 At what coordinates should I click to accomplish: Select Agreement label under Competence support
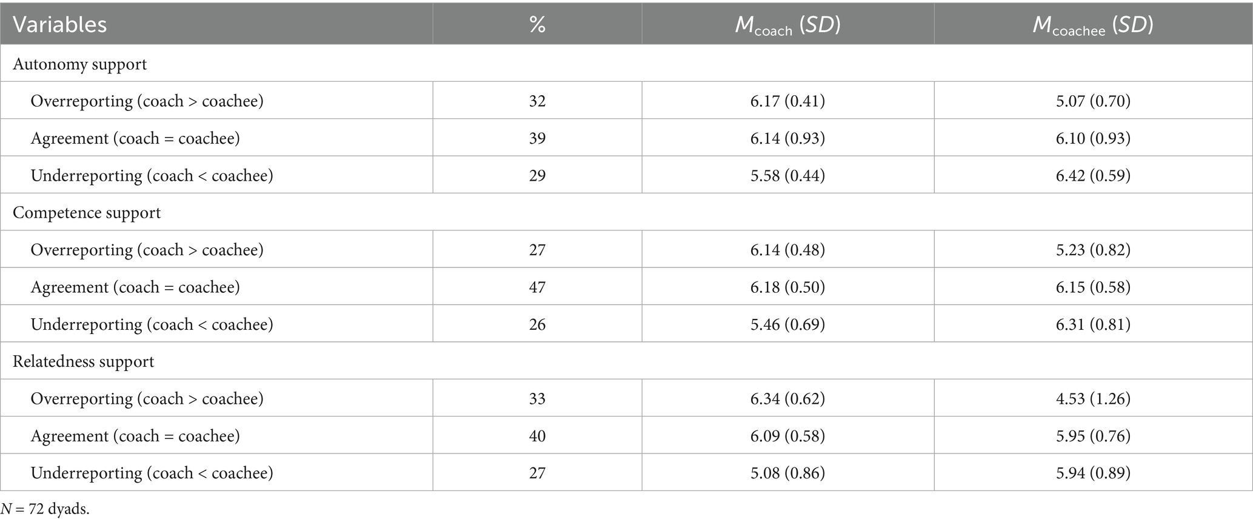(135, 287)
